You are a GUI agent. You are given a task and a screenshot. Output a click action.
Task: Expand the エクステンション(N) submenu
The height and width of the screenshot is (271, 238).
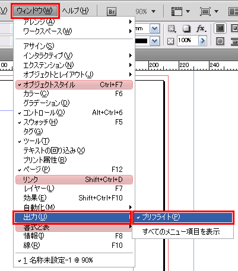click(x=74, y=65)
